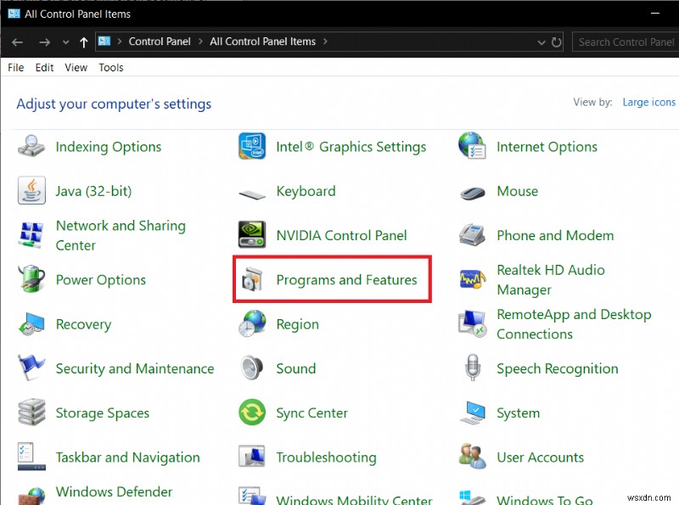Open recent pages list next to forward arrow
Screen dimensions: 679x505
pos(66,41)
